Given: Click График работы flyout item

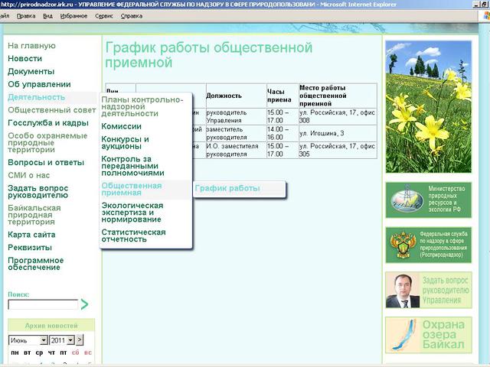Looking at the screenshot, I should point(227,188).
